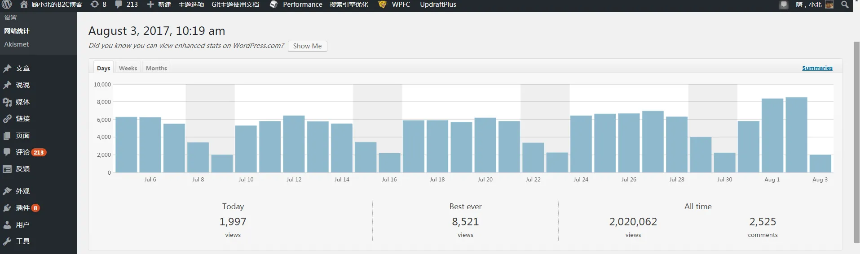The width and height of the screenshot is (860, 254).
Task: Open the Performance admin bar menu
Action: [x=303, y=4]
